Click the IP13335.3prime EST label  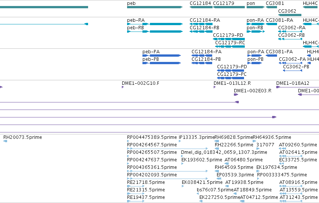[x=196, y=137]
